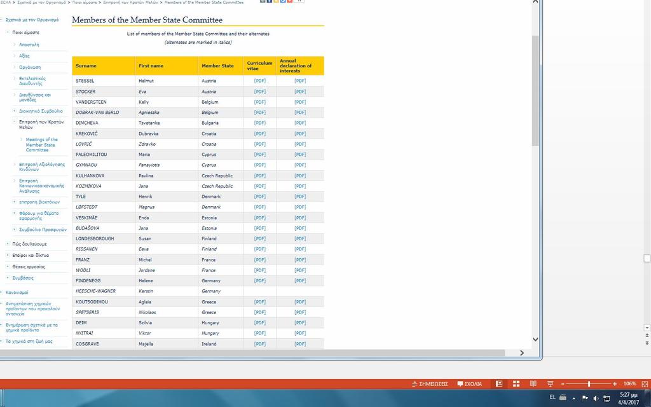
Task: Collapse the 'Ποιοι είμαστε' tree node
Action: 8,32
